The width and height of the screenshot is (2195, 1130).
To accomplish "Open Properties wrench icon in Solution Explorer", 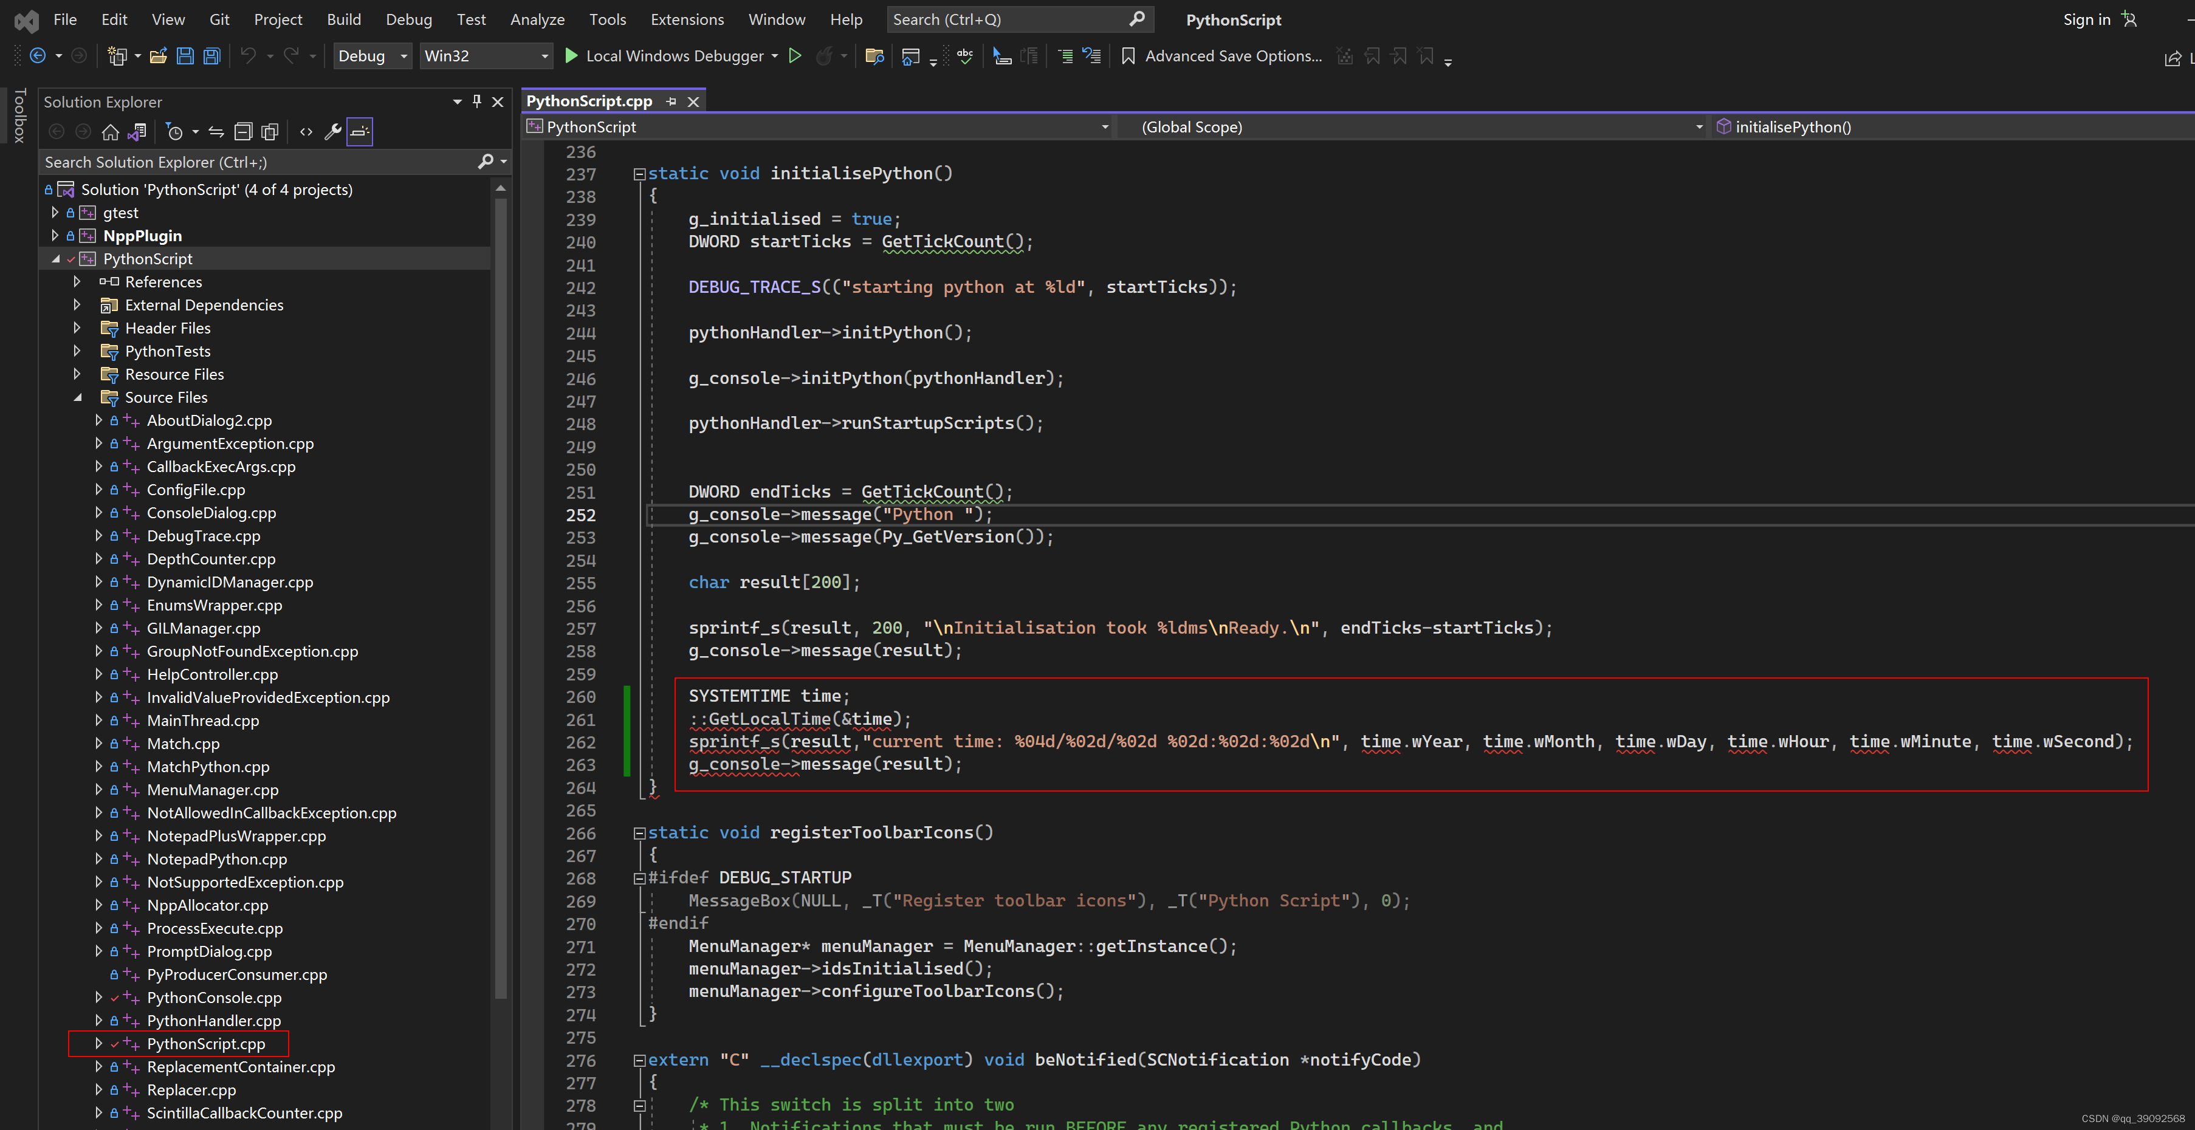I will click(333, 132).
